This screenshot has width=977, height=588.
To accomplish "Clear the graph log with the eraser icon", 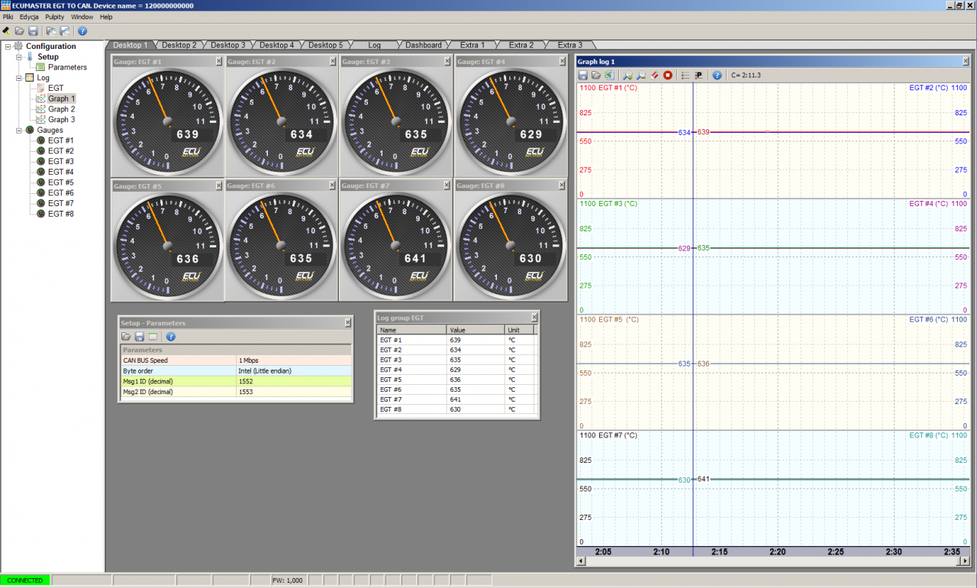I will coord(655,75).
